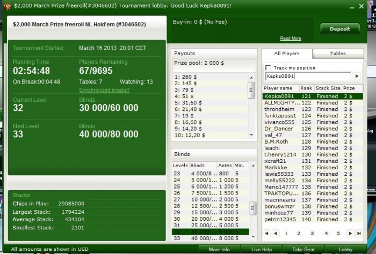Select player row B.M.Roth
This screenshot has height=254, width=376.
coord(313,141)
